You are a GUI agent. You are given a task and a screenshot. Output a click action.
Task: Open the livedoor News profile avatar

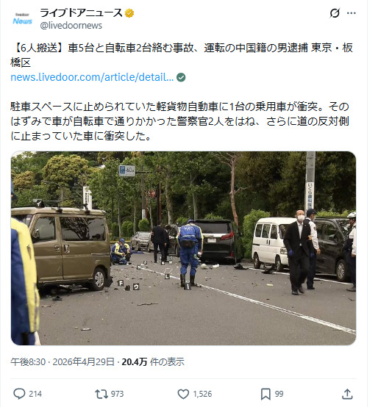pos(22,19)
